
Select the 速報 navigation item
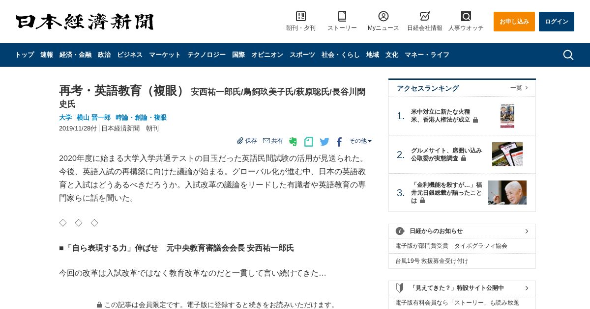pyautogui.click(x=47, y=55)
